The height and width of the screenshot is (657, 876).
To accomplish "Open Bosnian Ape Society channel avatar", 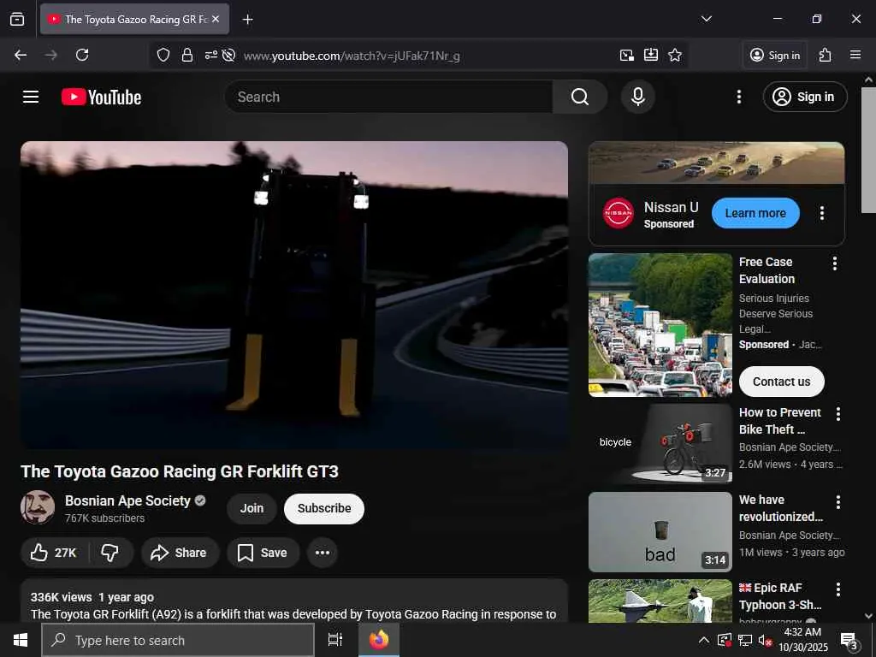I will [38, 507].
